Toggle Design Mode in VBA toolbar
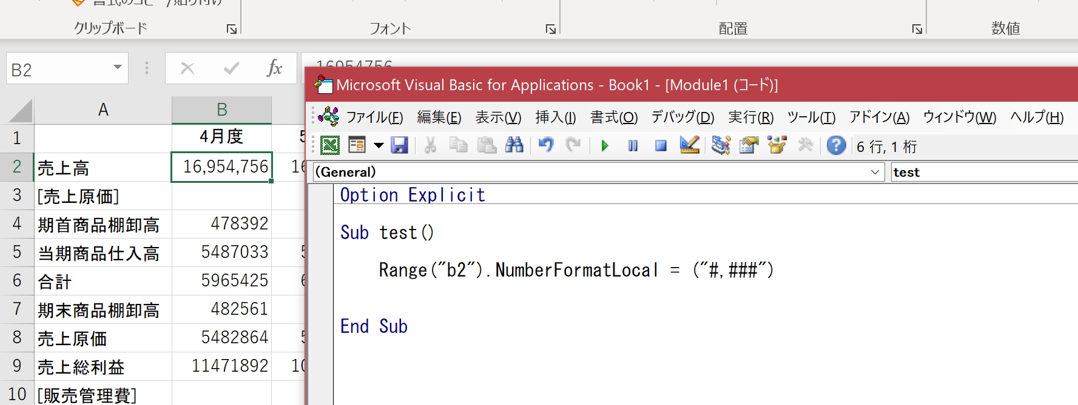 pos(690,145)
